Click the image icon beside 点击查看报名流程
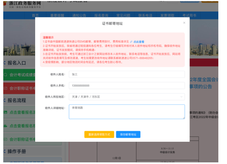The height and width of the screenshot is (164, 227). [5, 112]
